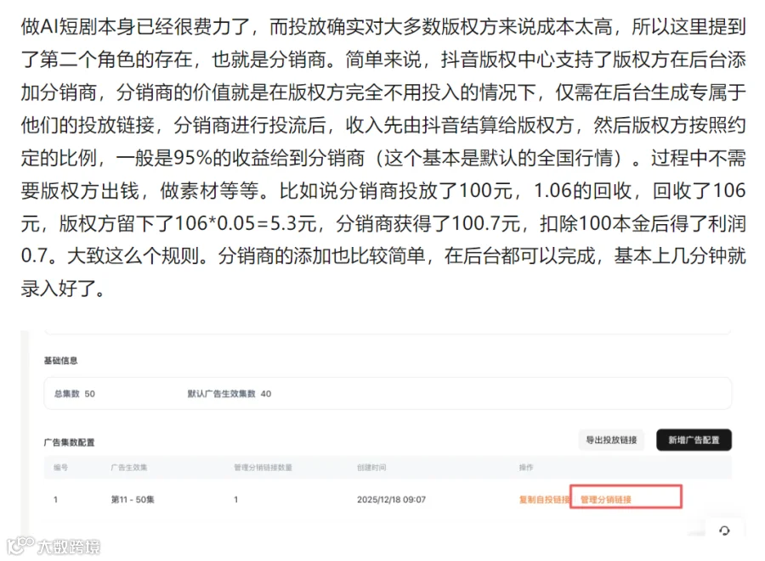Click the 创建时间 column header
Viewport: 765px width, 561px height.
point(371,468)
